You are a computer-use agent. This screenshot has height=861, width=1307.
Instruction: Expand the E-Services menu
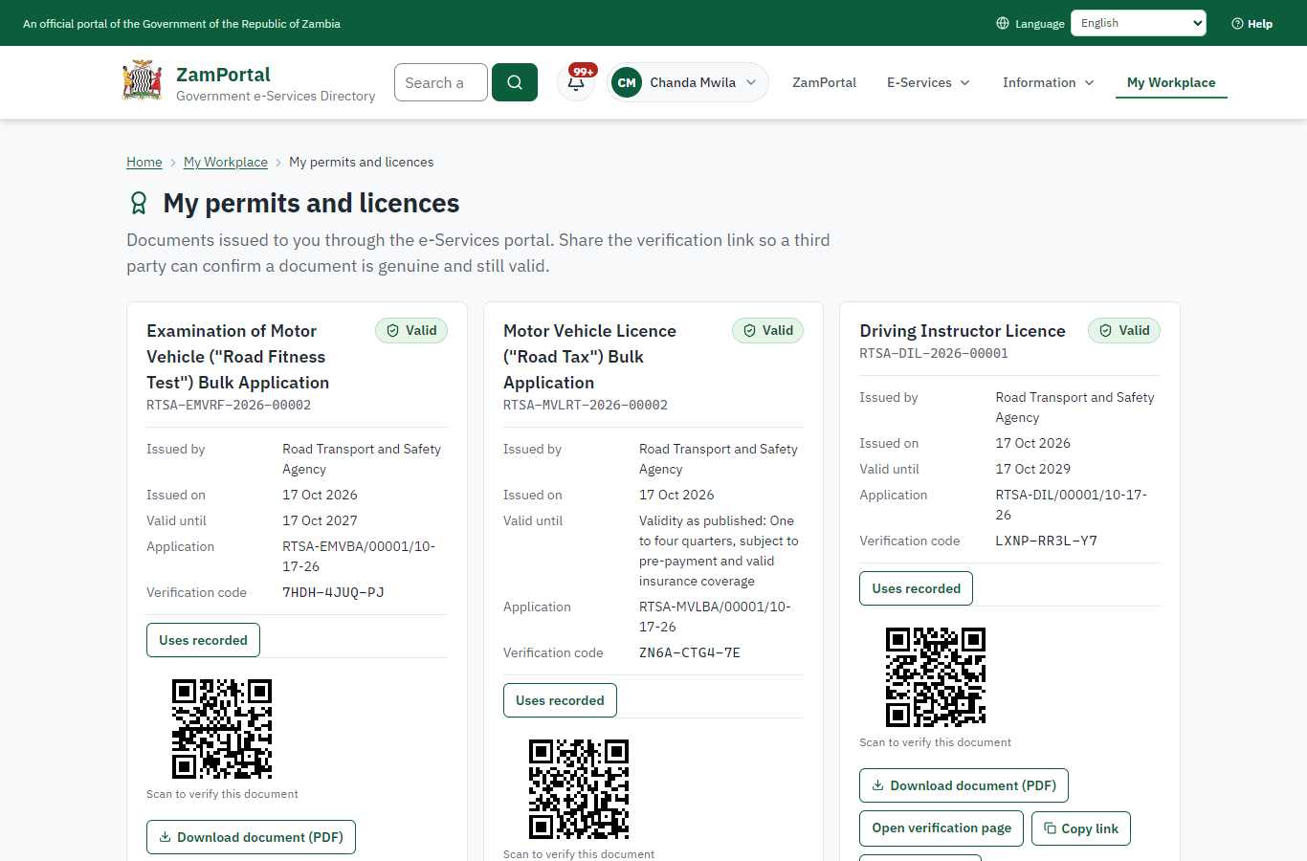click(x=928, y=82)
